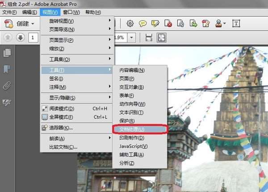The image size is (268, 192).
Task: Expand 缩放(Z) submenu
Action: [x=76, y=49]
